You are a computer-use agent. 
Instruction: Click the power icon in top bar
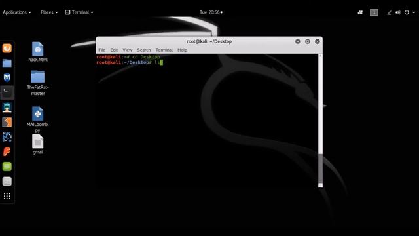point(407,12)
